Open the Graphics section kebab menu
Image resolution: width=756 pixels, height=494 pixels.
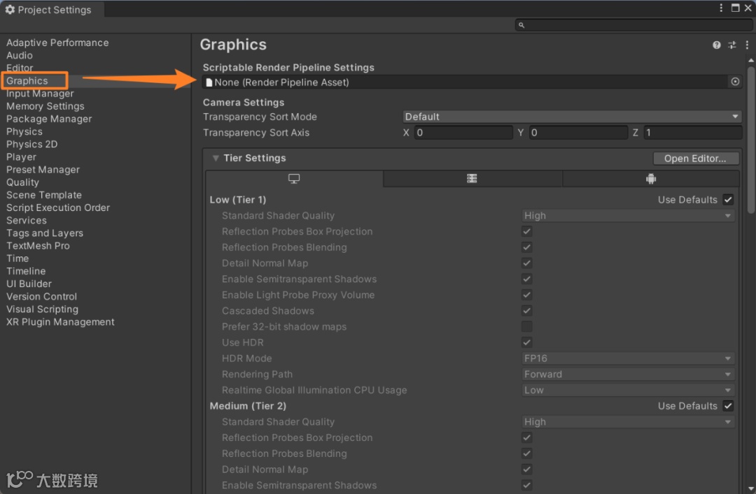[x=747, y=45]
